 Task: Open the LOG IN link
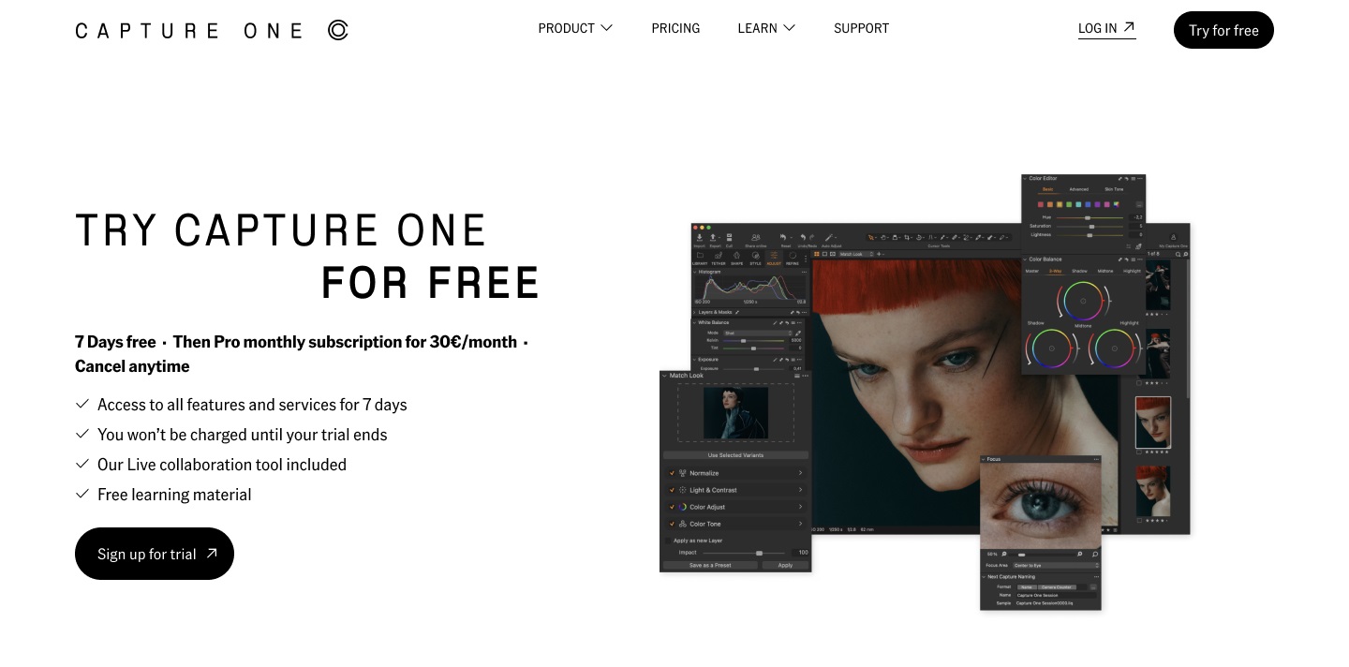(x=1106, y=28)
